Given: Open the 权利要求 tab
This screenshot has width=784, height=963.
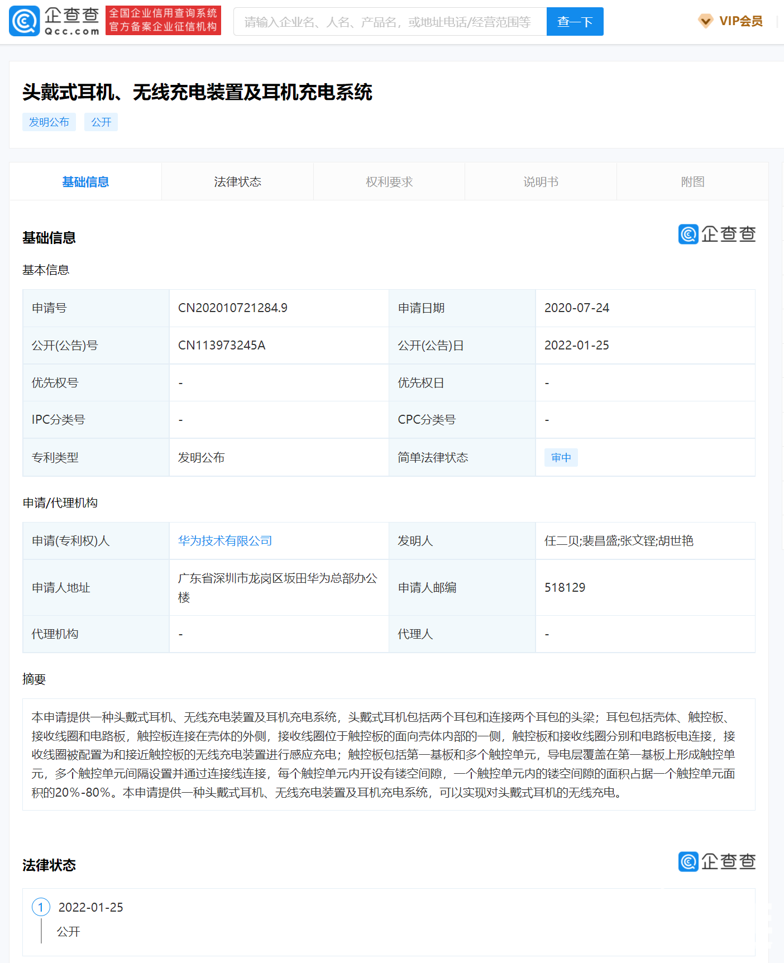Looking at the screenshot, I should pyautogui.click(x=389, y=182).
